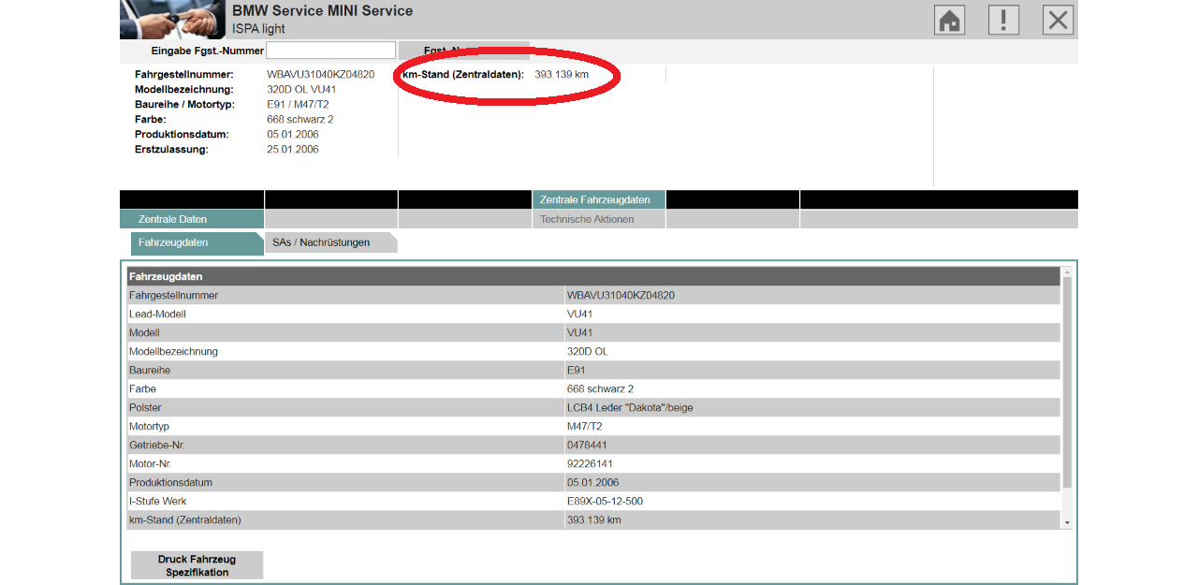The width and height of the screenshot is (1198, 585).
Task: Close ISPA light with the X icon
Action: click(1058, 20)
